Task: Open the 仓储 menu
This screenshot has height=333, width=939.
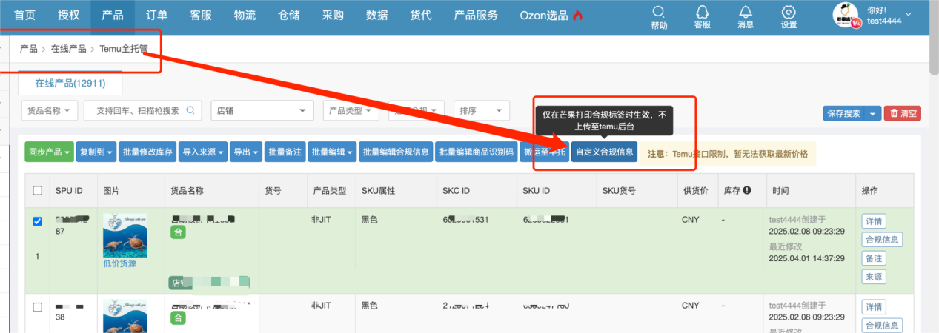Action: (x=289, y=16)
